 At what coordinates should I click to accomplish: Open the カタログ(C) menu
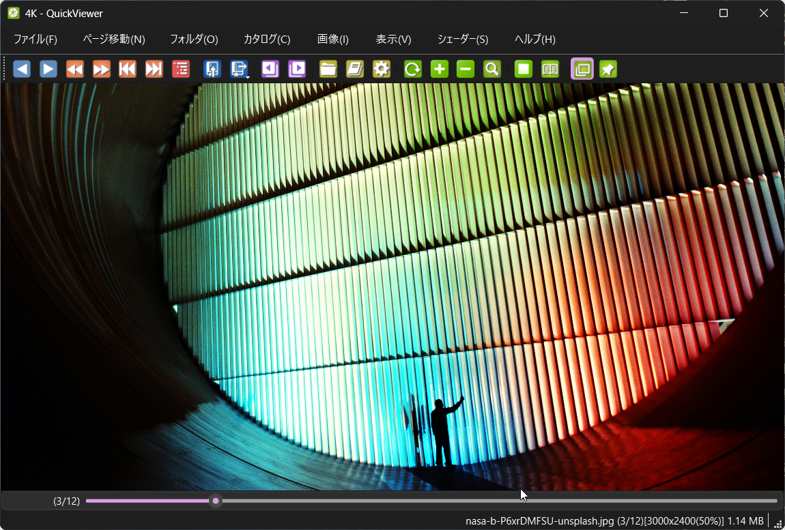click(267, 39)
